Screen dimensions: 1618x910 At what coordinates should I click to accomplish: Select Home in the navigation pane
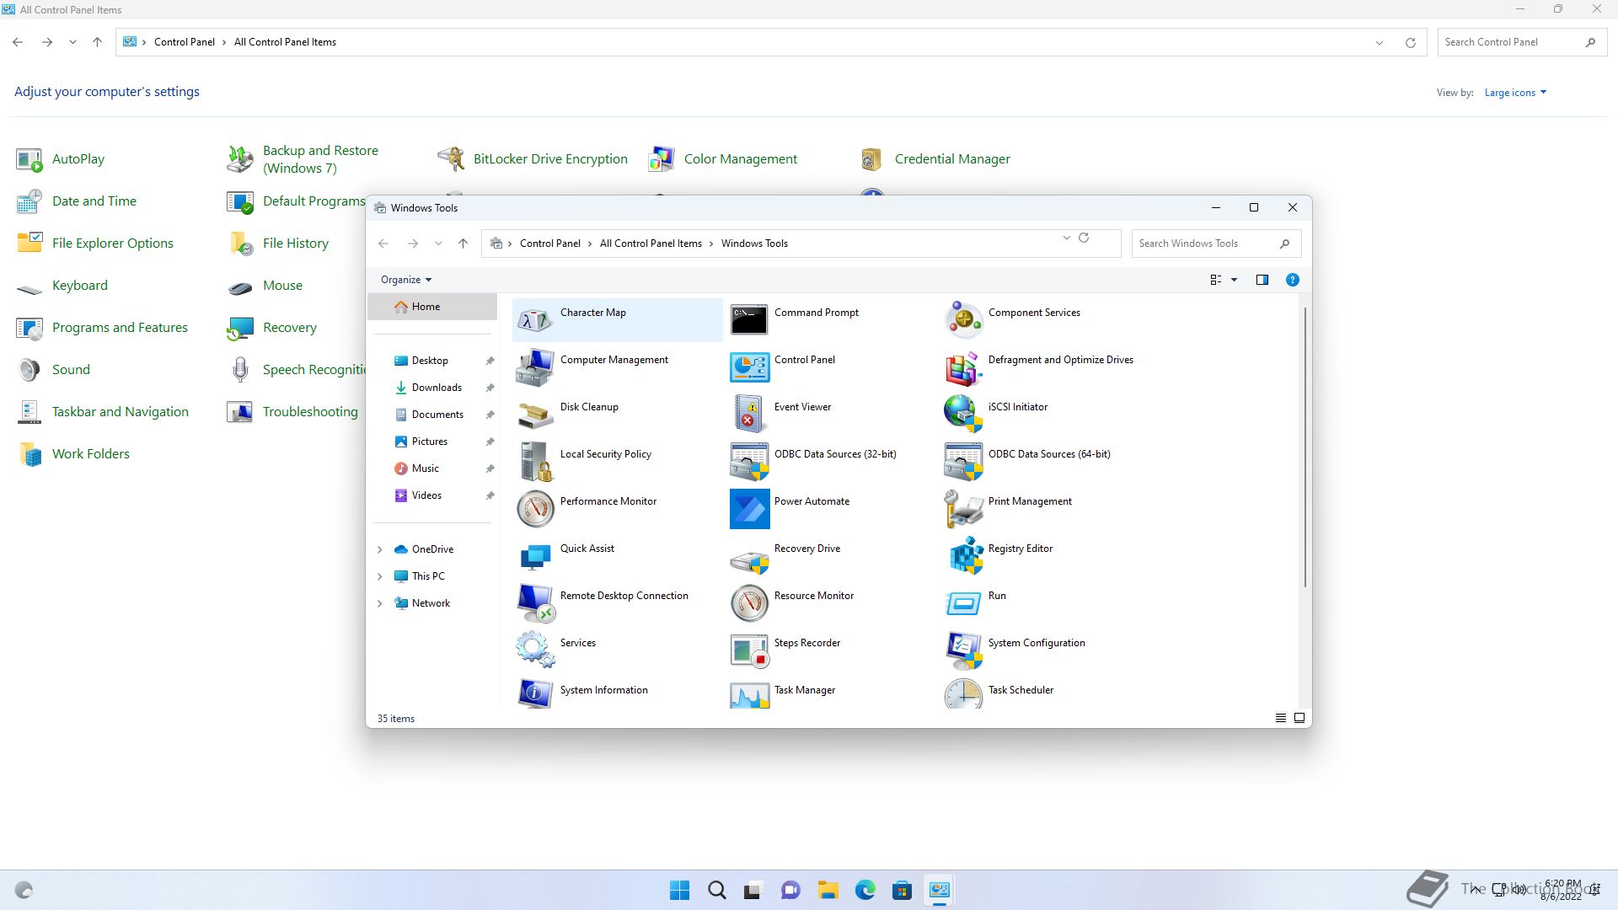coord(432,307)
